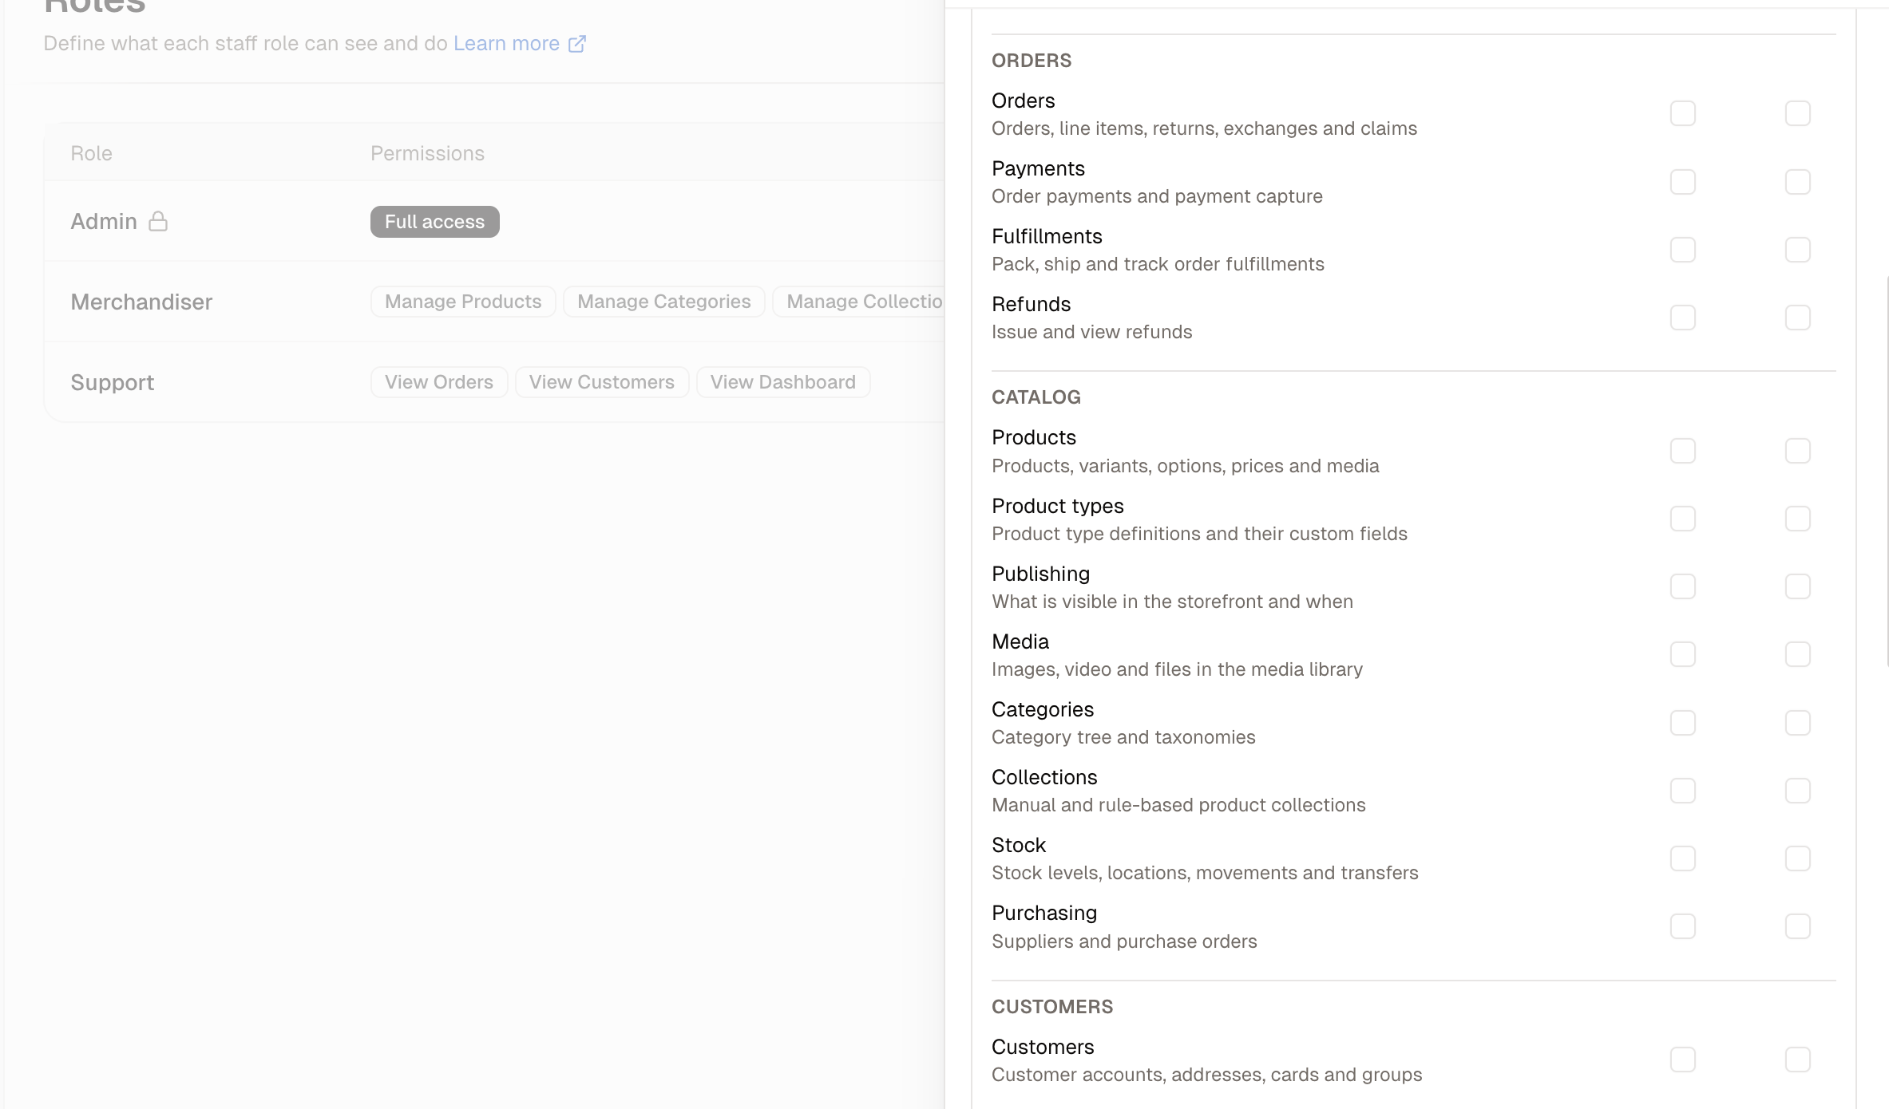1889x1109 pixels.
Task: Check the right box for Fulfillments
Action: [x=1798, y=250]
